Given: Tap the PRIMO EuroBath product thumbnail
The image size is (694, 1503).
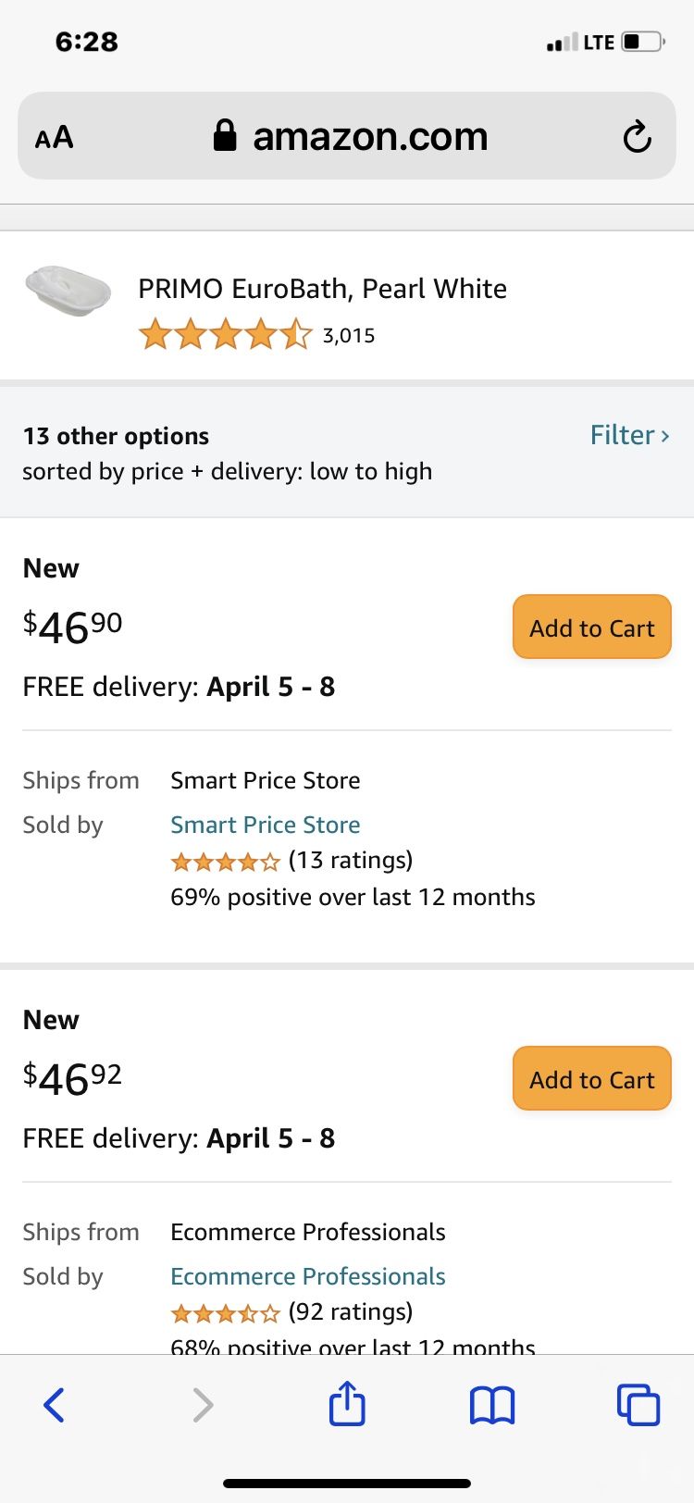Looking at the screenshot, I should point(68,290).
